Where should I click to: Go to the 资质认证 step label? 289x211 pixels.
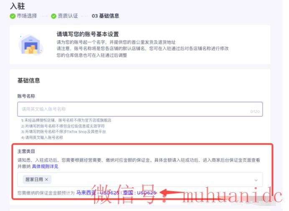coord(68,16)
